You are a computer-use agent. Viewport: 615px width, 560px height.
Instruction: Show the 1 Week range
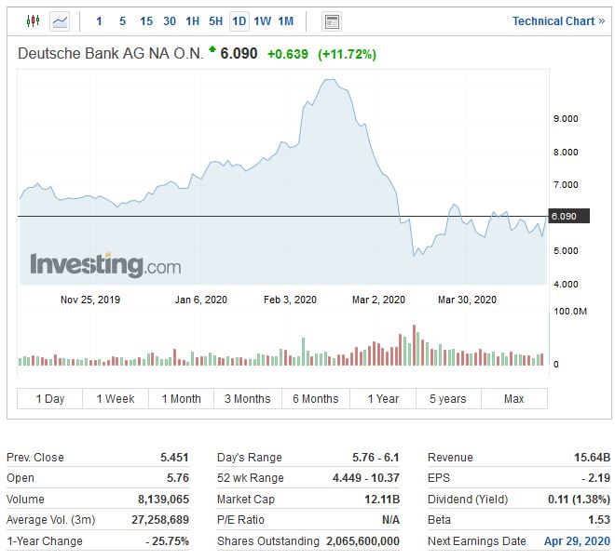pyautogui.click(x=116, y=399)
